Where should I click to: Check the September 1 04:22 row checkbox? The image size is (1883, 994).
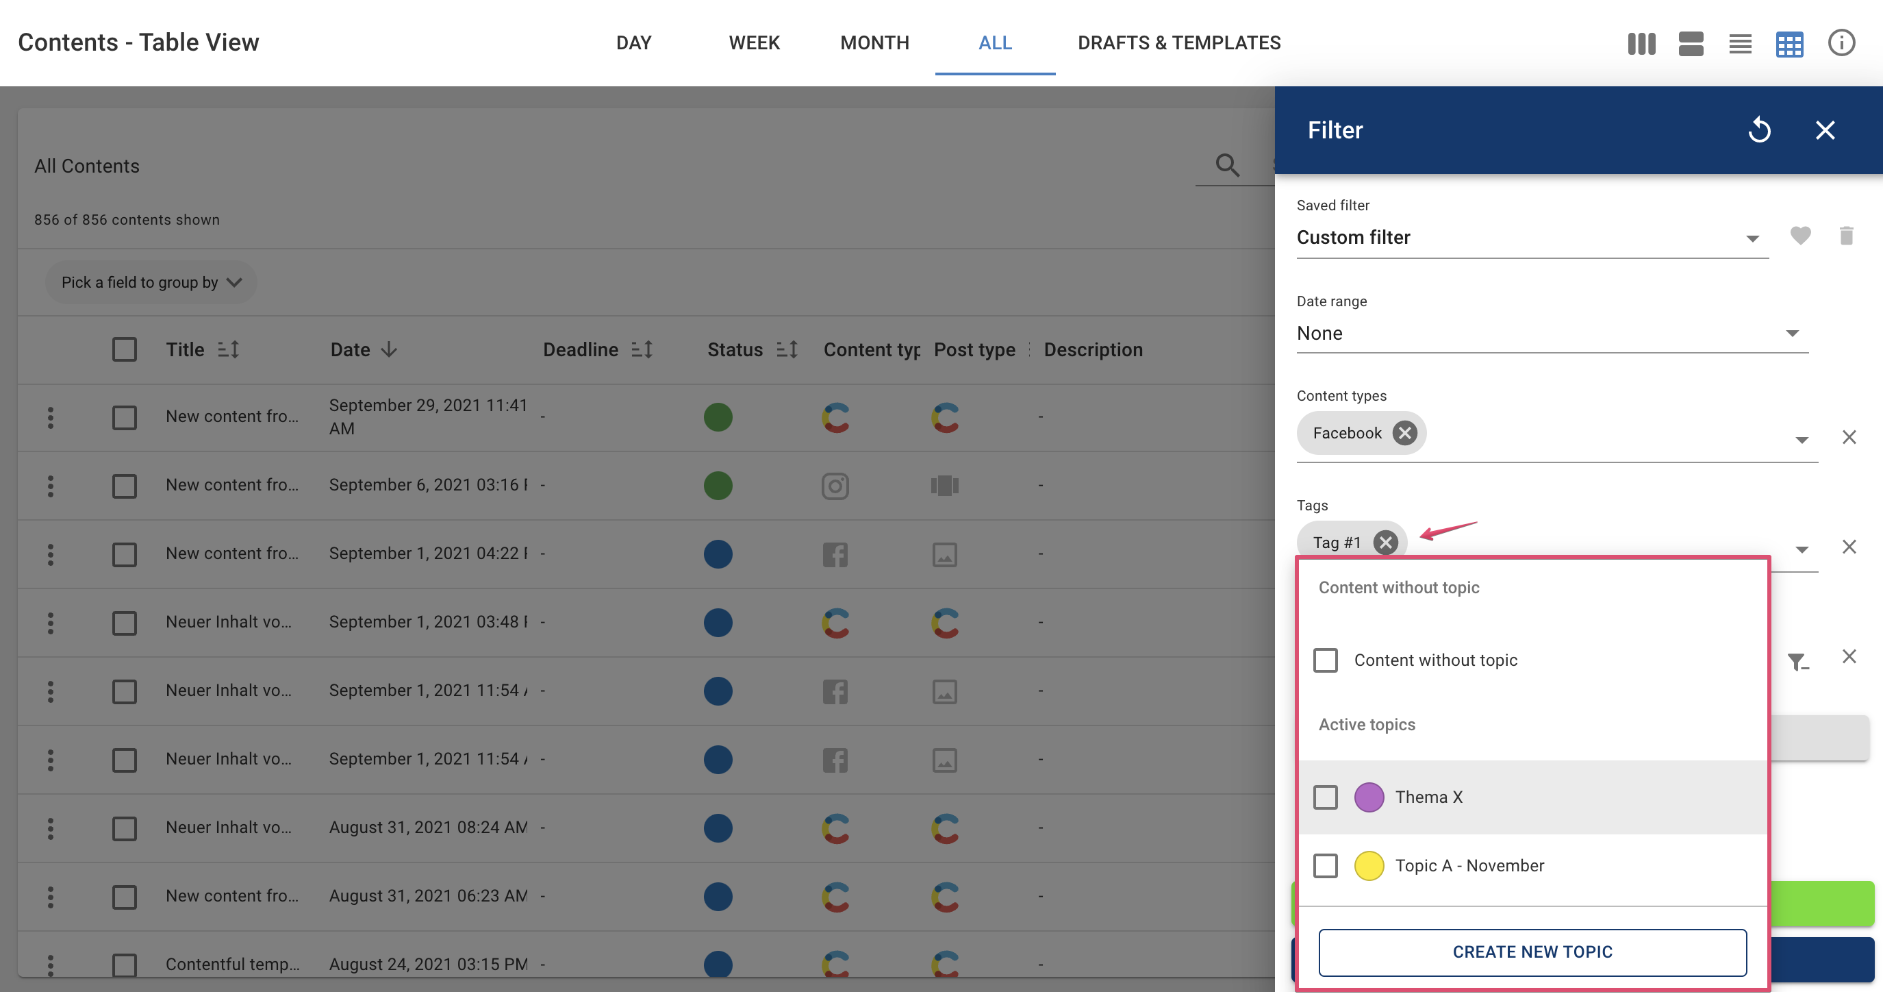124,554
